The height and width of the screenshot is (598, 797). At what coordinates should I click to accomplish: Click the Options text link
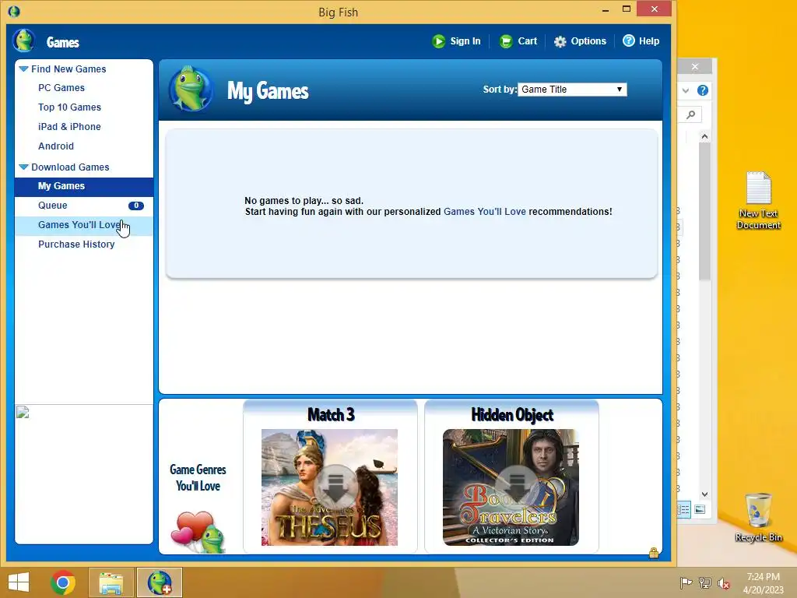(588, 41)
